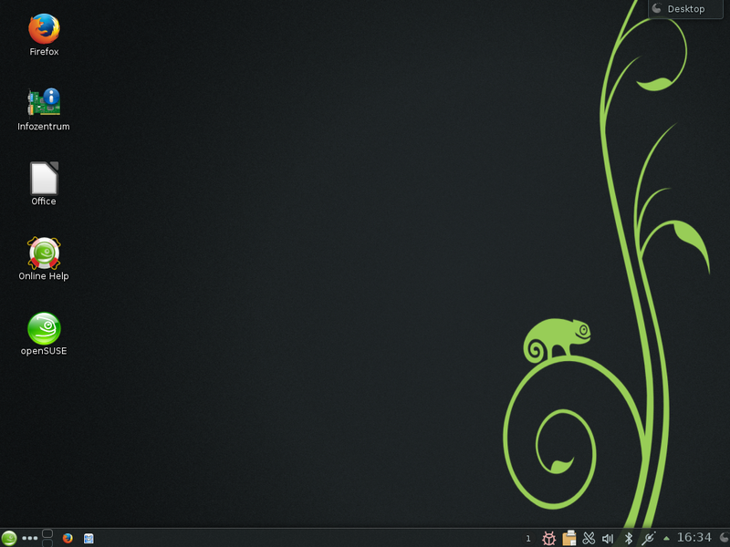This screenshot has height=547, width=730.
Task: Switch to the upper virtual desktop in pager
Action: [x=47, y=532]
